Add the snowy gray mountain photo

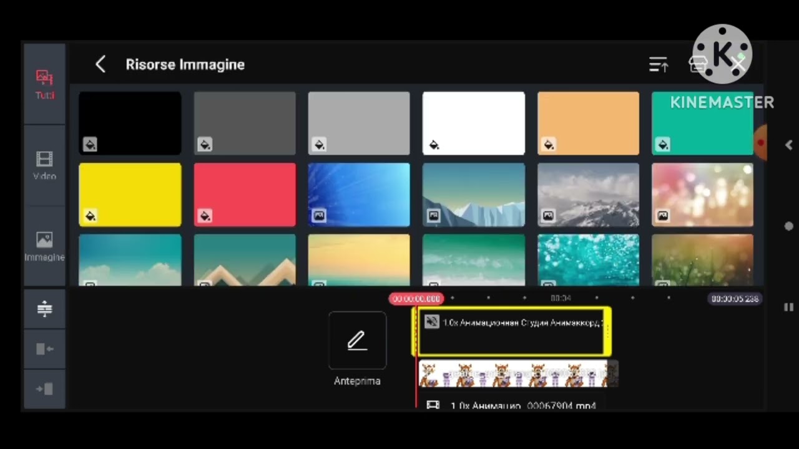pos(588,195)
